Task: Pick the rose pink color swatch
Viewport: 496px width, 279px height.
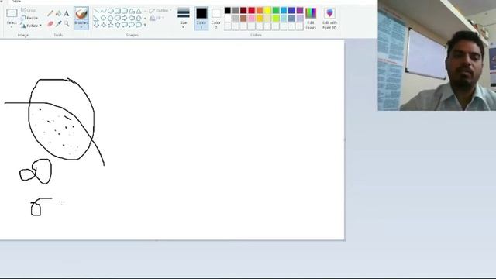Action: pos(251,19)
